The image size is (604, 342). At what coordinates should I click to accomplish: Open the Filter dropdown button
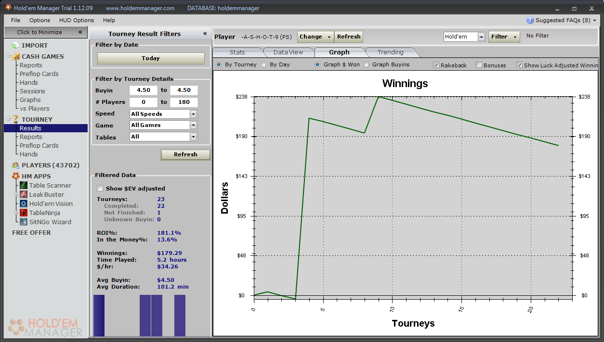tap(504, 37)
